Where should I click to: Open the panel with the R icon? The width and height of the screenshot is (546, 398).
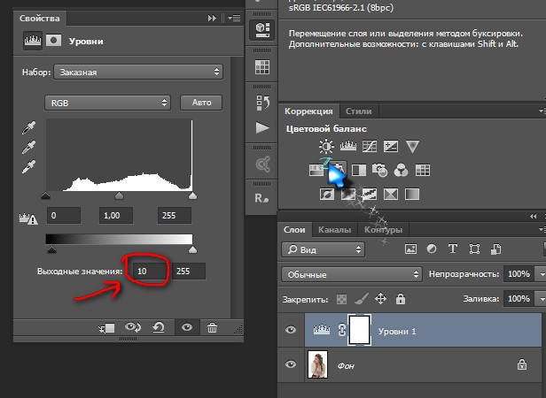coord(261,198)
